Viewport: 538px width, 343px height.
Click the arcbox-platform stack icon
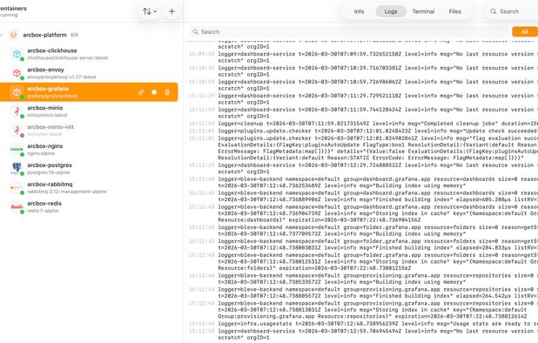click(13, 35)
